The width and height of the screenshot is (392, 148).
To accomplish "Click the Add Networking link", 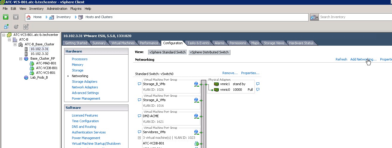I will pos(363,59).
